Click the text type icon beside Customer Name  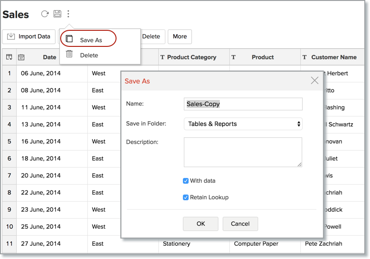pyautogui.click(x=305, y=57)
